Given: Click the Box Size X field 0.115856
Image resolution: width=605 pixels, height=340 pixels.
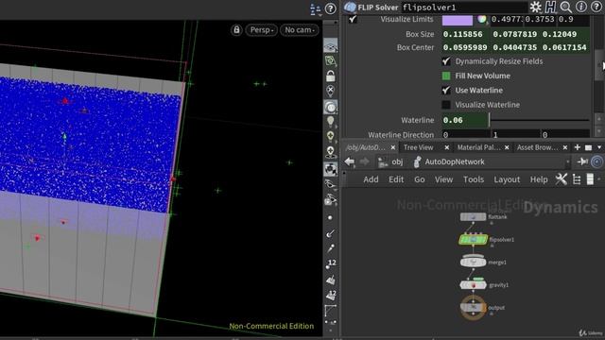Looking at the screenshot, I should tap(466, 34).
